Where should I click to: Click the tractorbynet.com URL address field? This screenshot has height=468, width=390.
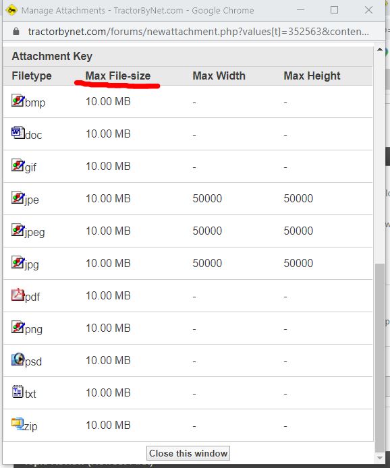[x=198, y=31]
